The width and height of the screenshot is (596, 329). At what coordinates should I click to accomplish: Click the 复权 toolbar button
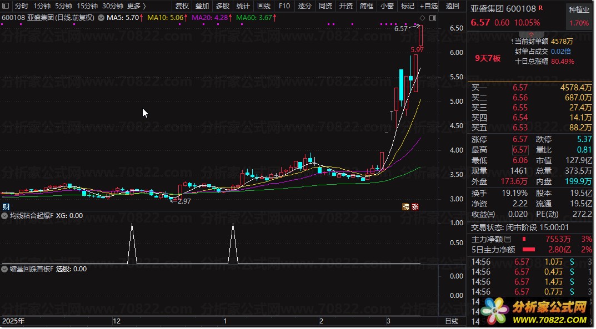tap(182, 6)
